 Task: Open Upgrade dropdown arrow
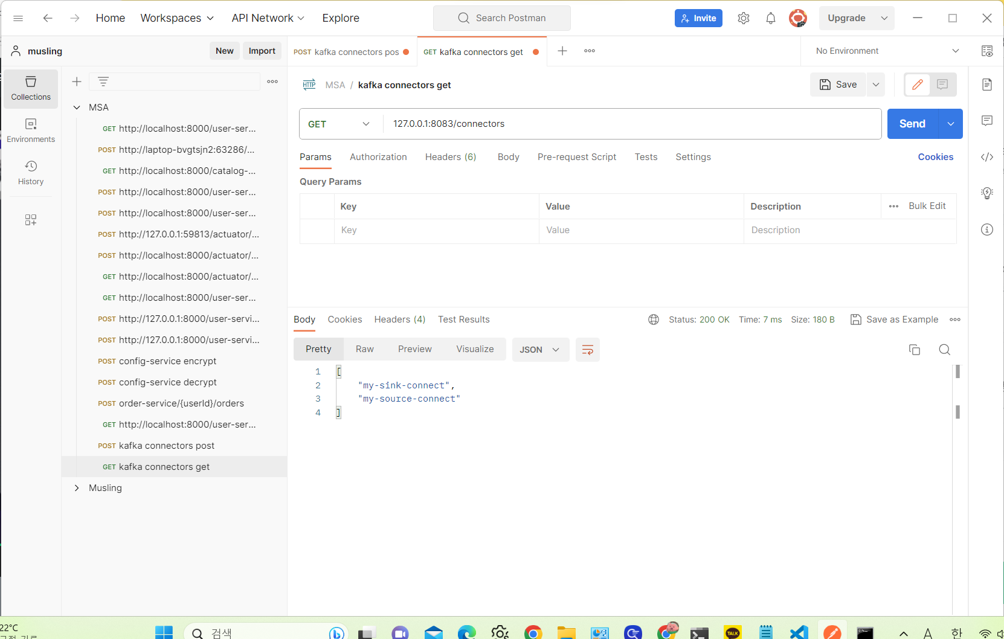click(884, 18)
